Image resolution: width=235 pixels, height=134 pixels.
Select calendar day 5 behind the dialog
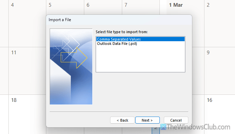(50, 5)
